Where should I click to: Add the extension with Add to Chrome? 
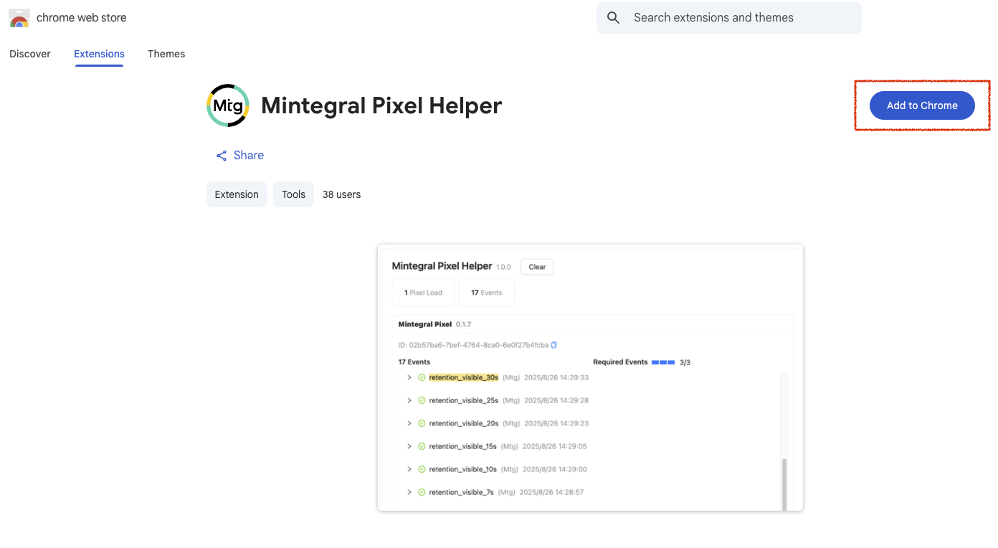922,105
